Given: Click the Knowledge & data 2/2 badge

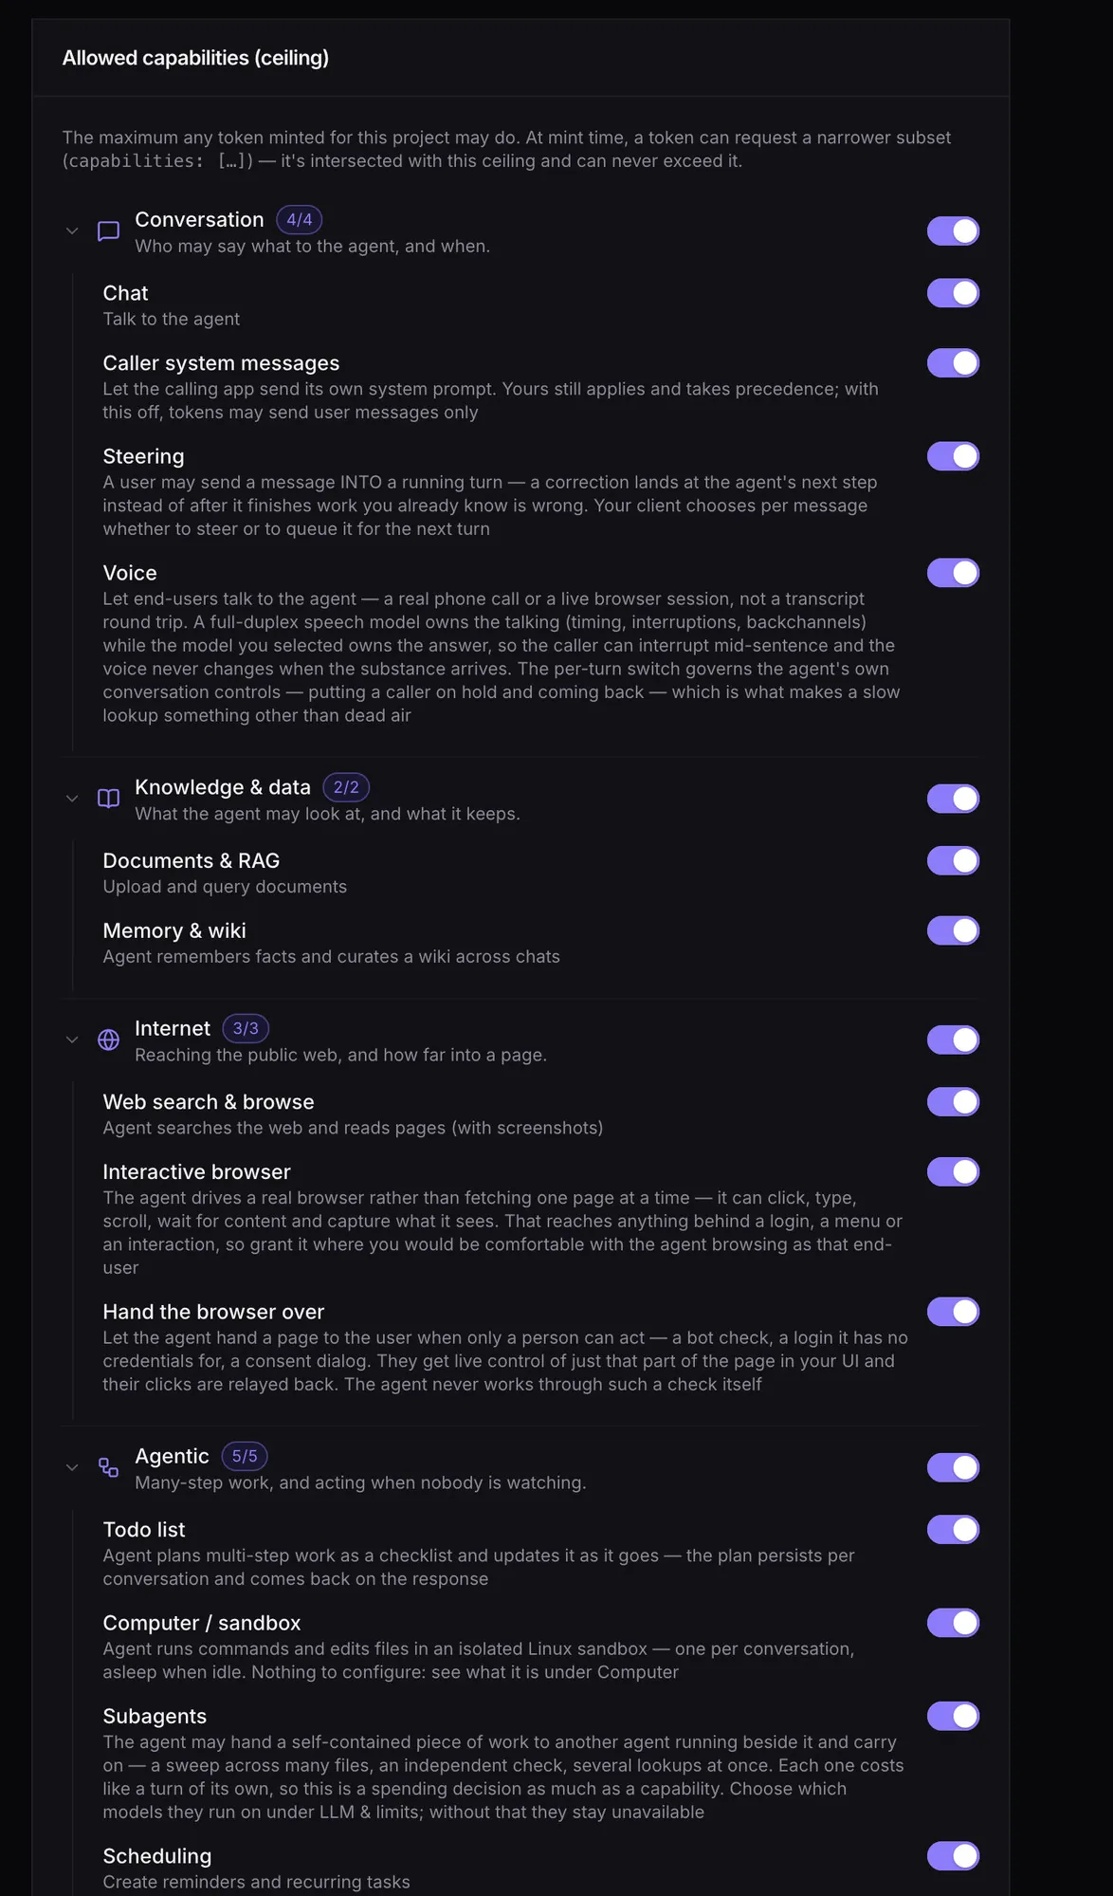Looking at the screenshot, I should click(346, 787).
